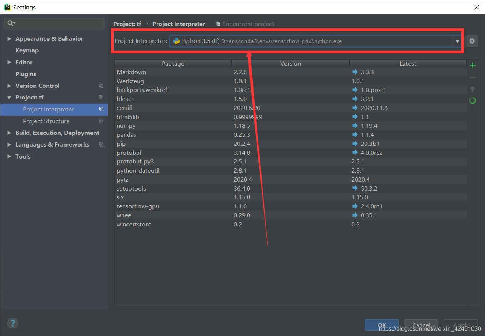
Task: Select the certifi package name
Action: coord(125,108)
